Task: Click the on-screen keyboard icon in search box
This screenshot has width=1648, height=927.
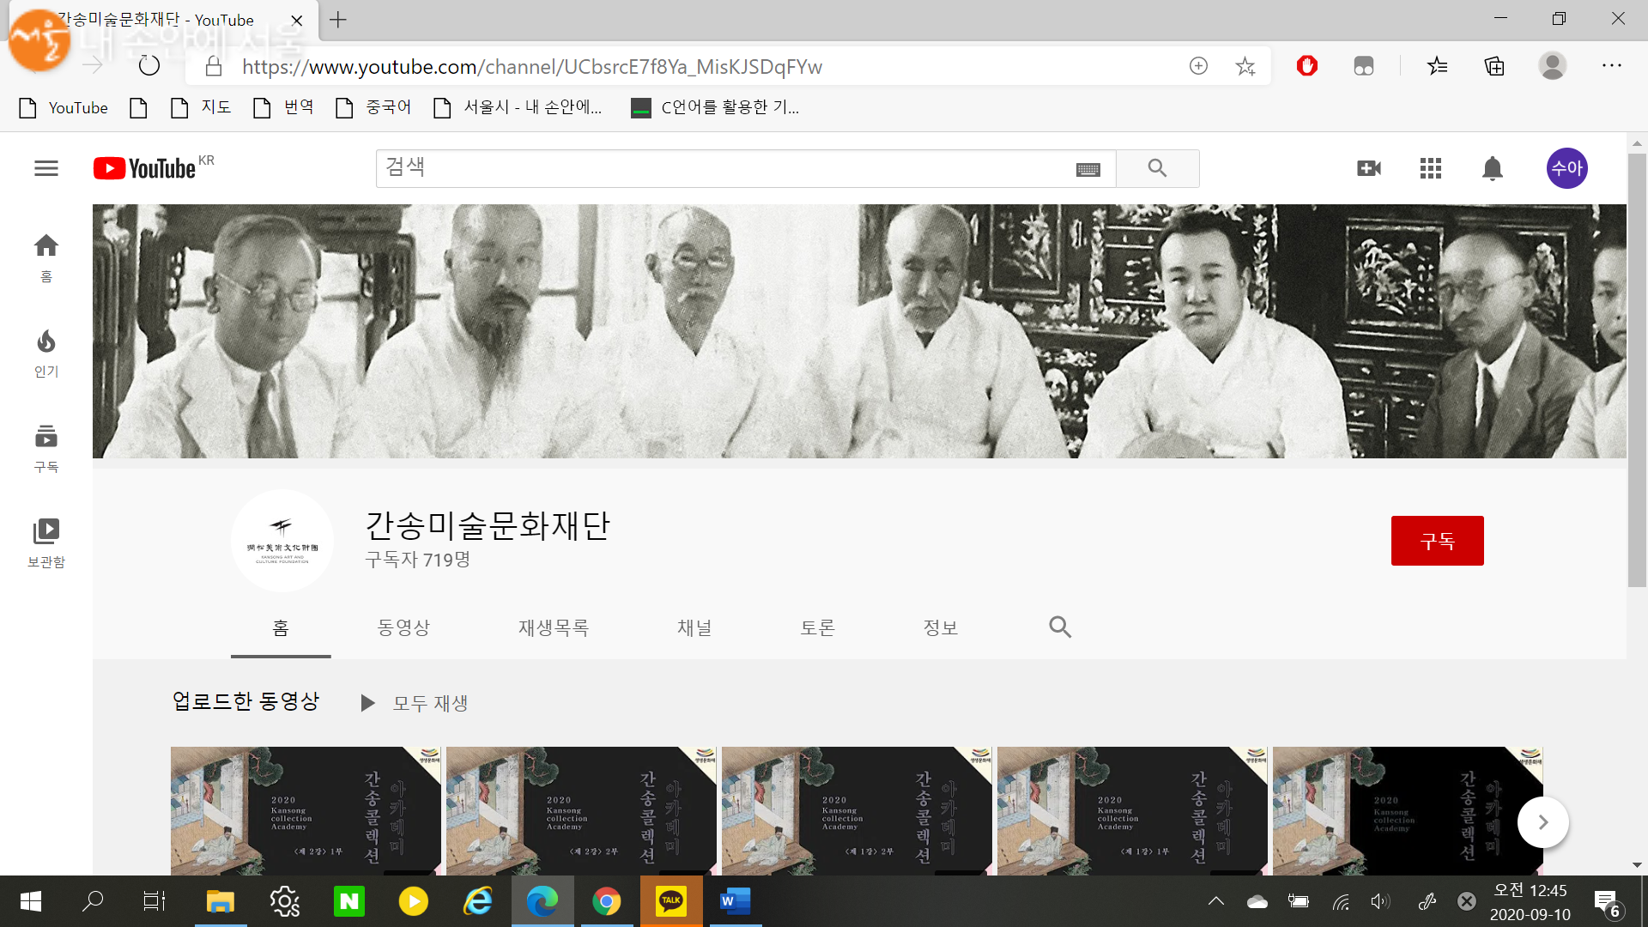Action: (1088, 169)
